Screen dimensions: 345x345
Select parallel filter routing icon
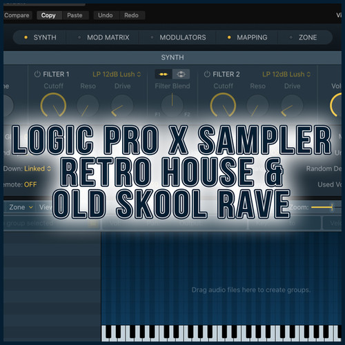(181, 74)
